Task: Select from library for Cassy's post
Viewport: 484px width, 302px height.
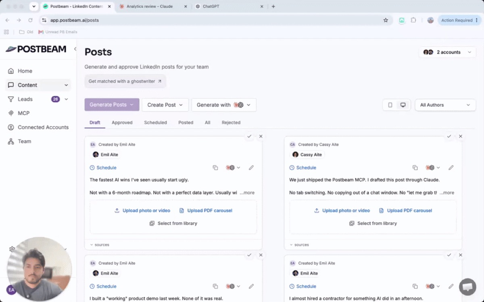Action: coord(373,223)
